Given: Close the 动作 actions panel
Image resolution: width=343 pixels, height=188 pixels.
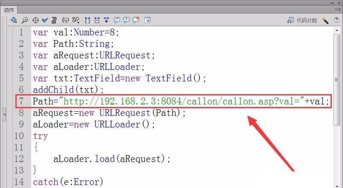Looking at the screenshot, I should click(x=338, y=3).
